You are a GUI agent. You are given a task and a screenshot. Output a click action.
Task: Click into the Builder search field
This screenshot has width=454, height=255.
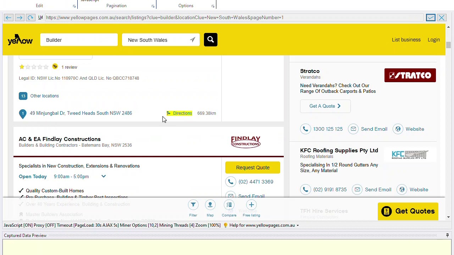79,40
